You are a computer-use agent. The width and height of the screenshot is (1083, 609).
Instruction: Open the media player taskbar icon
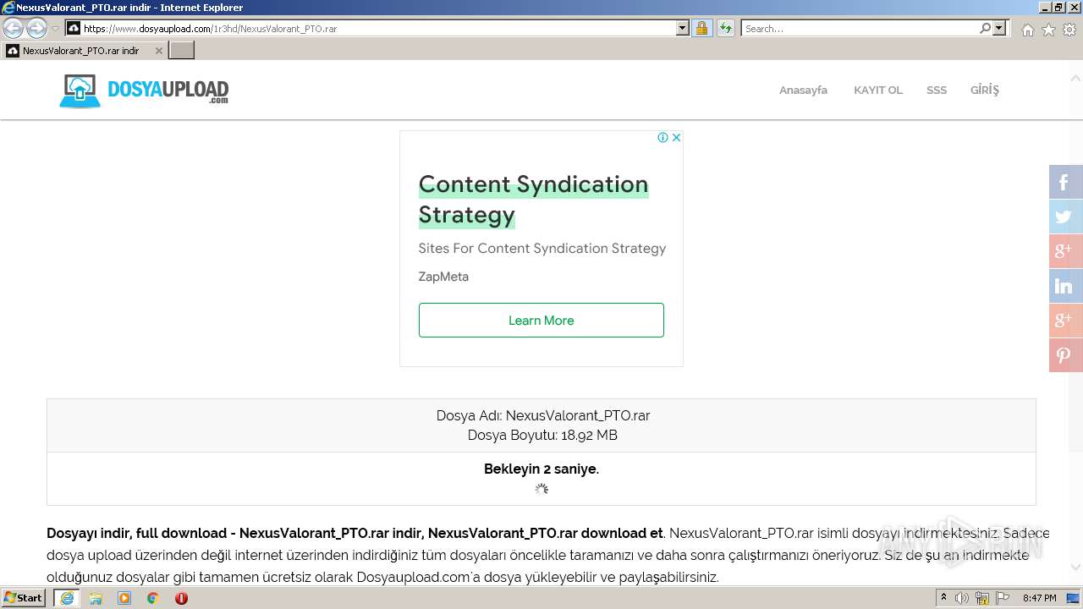(x=124, y=598)
